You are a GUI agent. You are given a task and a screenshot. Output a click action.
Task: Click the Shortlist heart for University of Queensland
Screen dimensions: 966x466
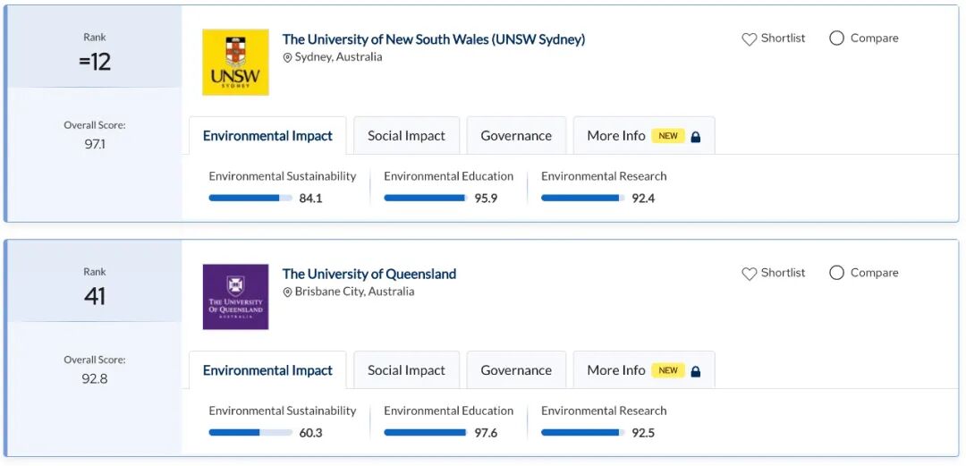pyautogui.click(x=750, y=274)
